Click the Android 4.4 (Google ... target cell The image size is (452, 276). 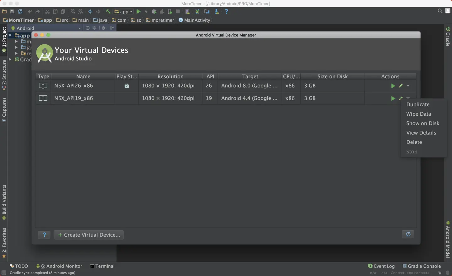tap(250, 98)
